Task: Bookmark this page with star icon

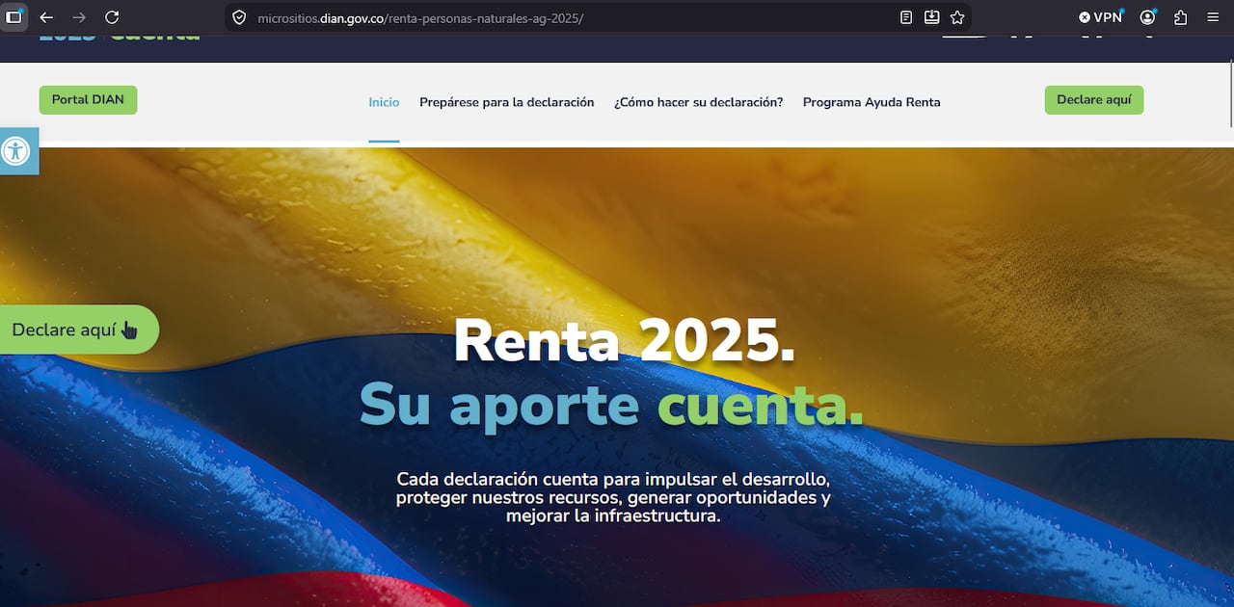Action: click(957, 17)
